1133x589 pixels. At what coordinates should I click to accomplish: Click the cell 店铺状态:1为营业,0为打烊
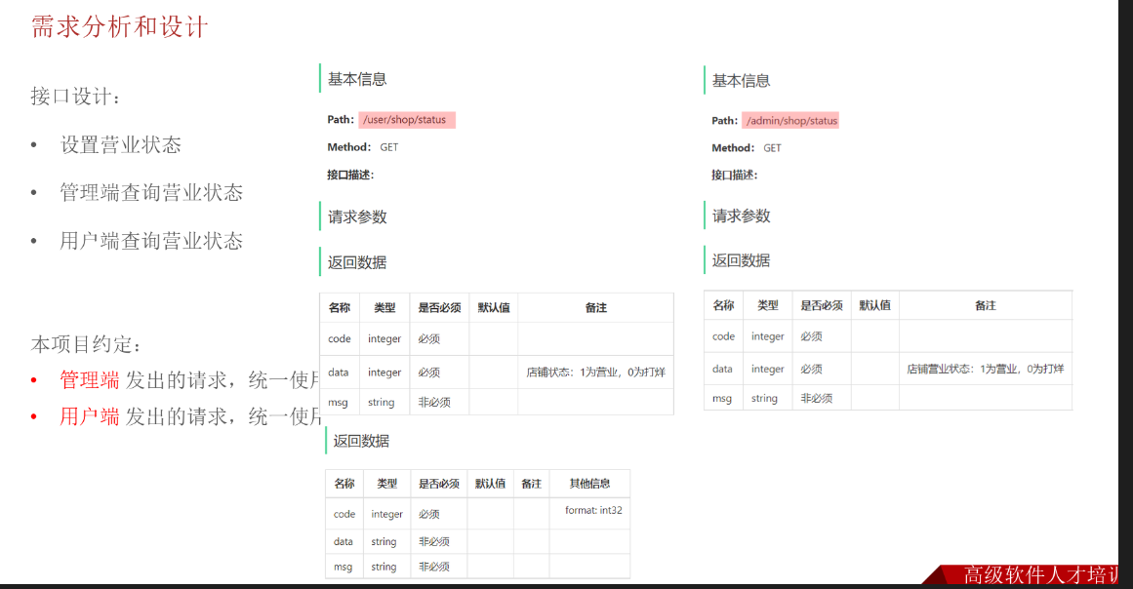point(595,373)
